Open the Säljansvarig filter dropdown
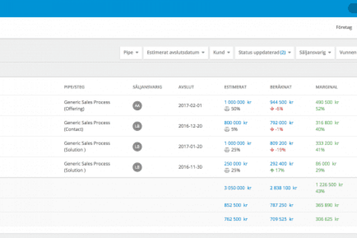 (x=315, y=53)
